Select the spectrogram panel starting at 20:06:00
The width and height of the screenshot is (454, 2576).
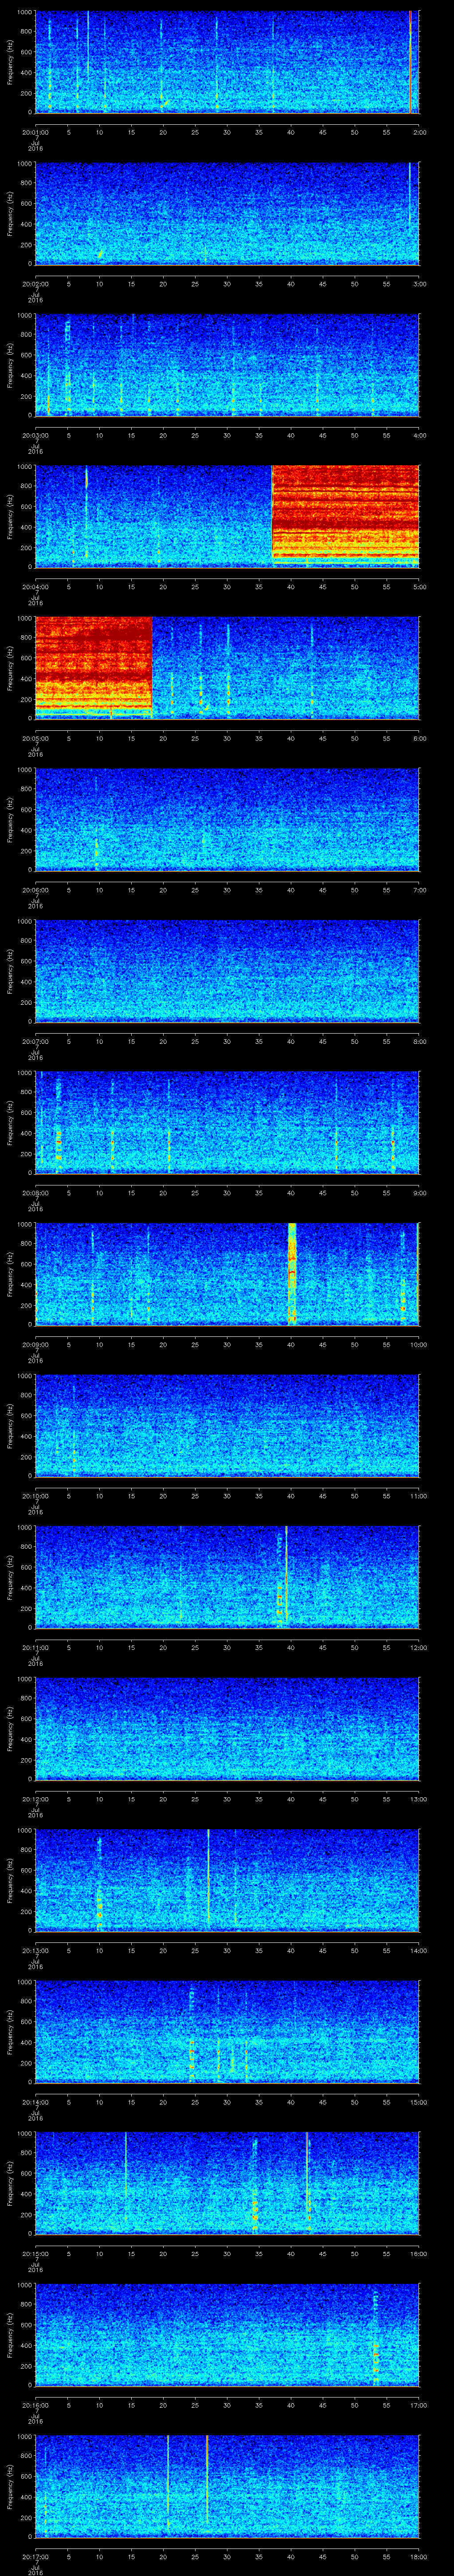(227, 819)
